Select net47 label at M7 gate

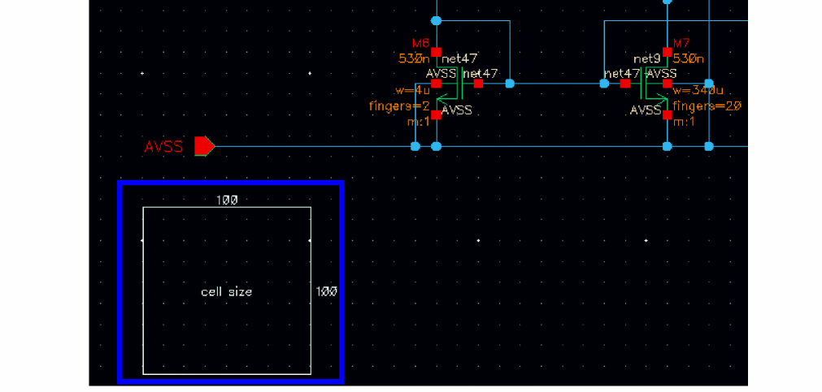(622, 74)
